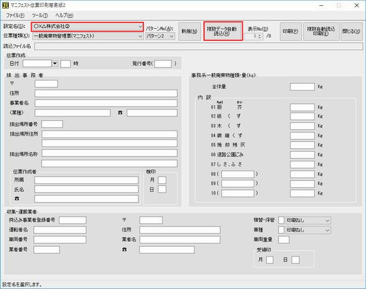Click 複数自動読込印刷 button
366x289 pixels.
tap(321, 31)
